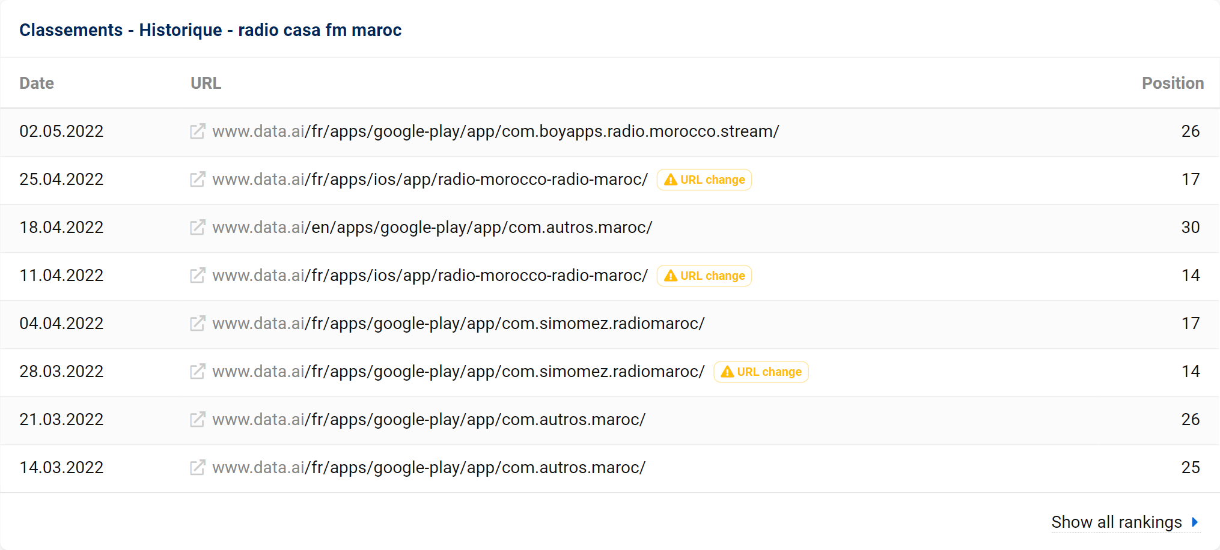The width and height of the screenshot is (1220, 550).
Task: Select date cell 02.05.2022
Action: [x=61, y=131]
